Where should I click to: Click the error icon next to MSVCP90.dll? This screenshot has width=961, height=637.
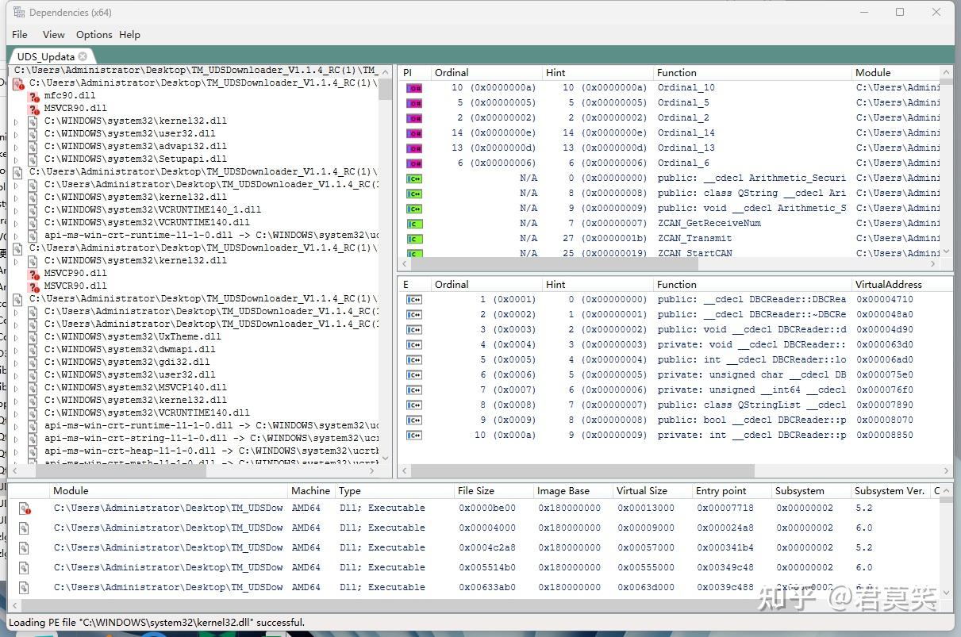[33, 274]
